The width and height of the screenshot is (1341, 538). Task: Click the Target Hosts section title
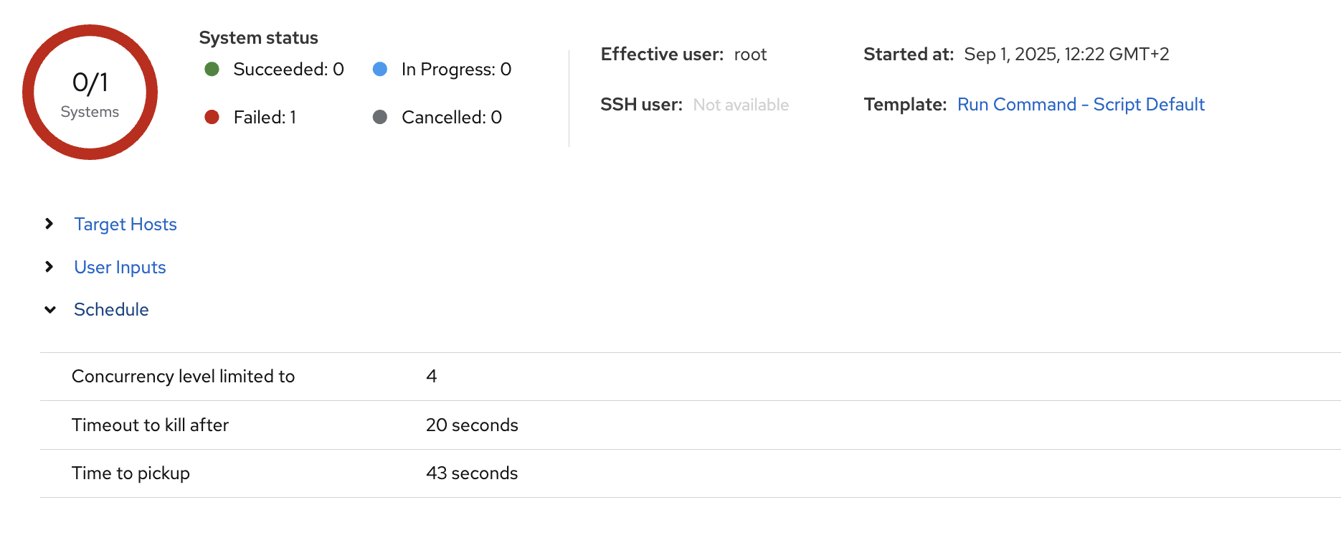click(125, 225)
